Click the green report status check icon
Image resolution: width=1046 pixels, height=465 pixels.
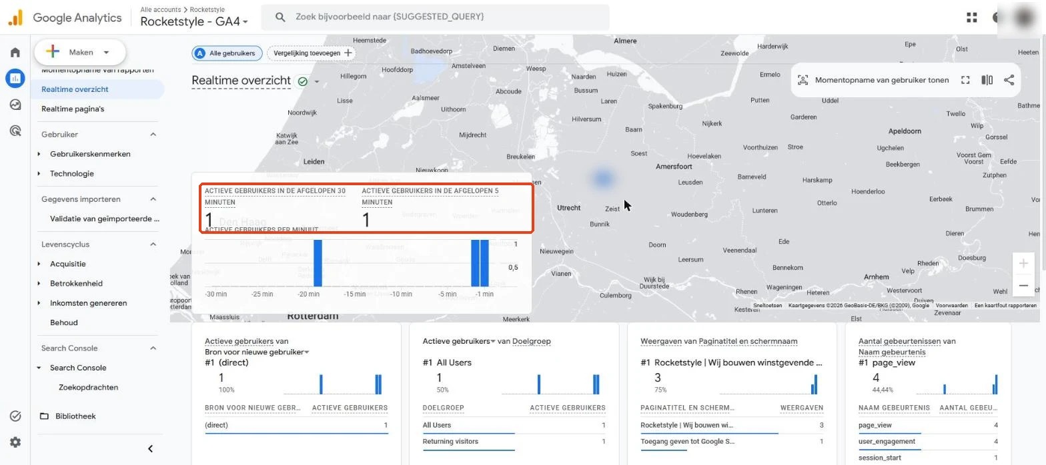(x=303, y=81)
